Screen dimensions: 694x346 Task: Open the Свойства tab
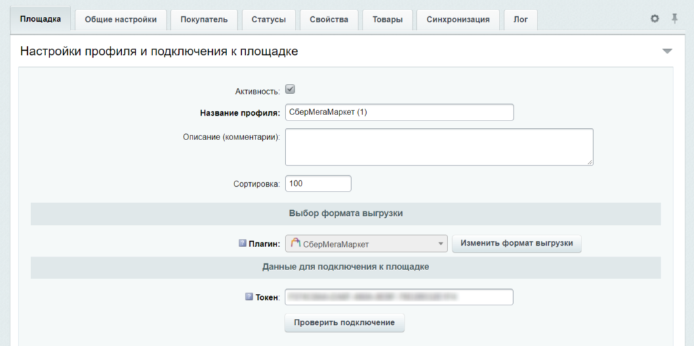[329, 20]
